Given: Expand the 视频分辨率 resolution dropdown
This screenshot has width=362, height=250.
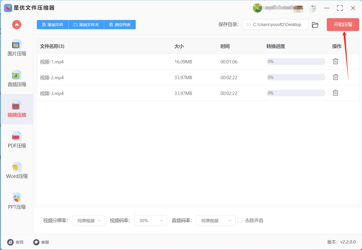Looking at the screenshot, I should [89, 221].
